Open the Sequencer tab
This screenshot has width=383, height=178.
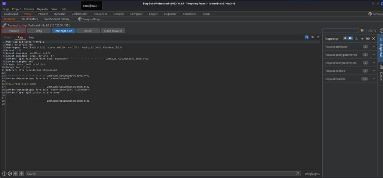pos(100,14)
